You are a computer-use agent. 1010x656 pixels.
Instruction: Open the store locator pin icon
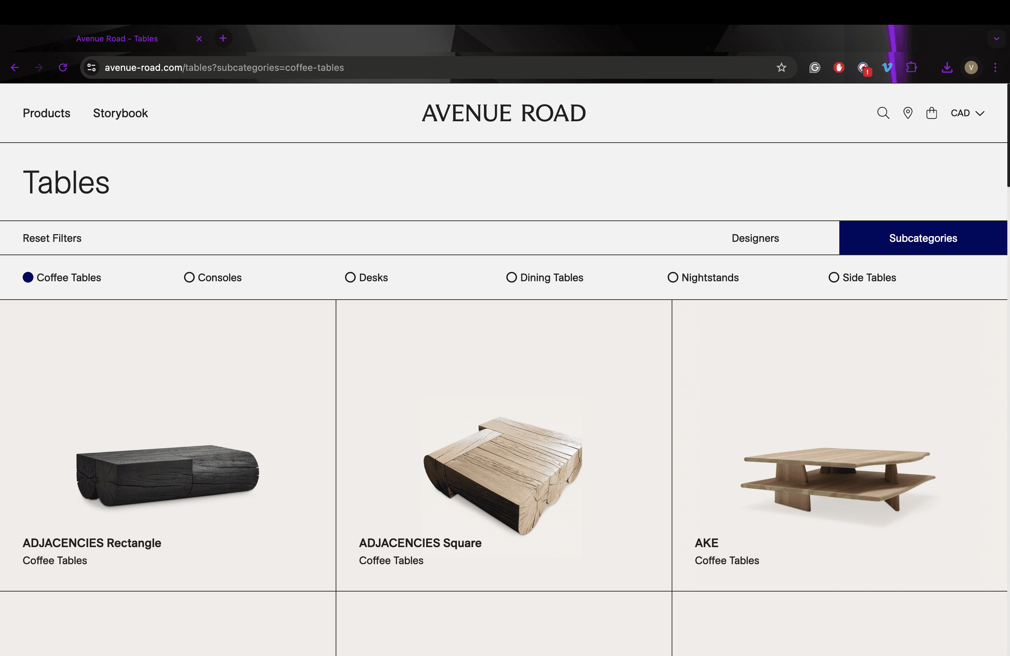[x=908, y=113]
